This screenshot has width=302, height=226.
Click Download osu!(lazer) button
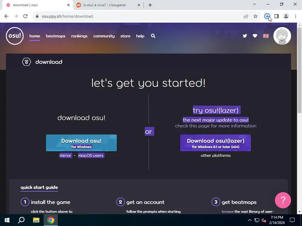[216, 143]
